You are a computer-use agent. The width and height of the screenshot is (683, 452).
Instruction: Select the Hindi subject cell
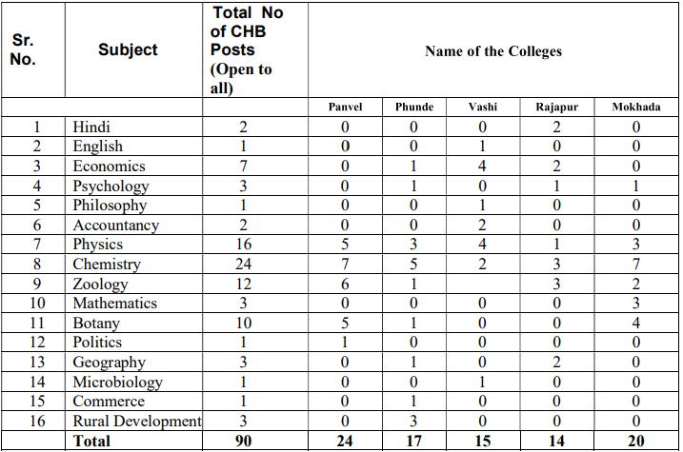pyautogui.click(x=92, y=127)
